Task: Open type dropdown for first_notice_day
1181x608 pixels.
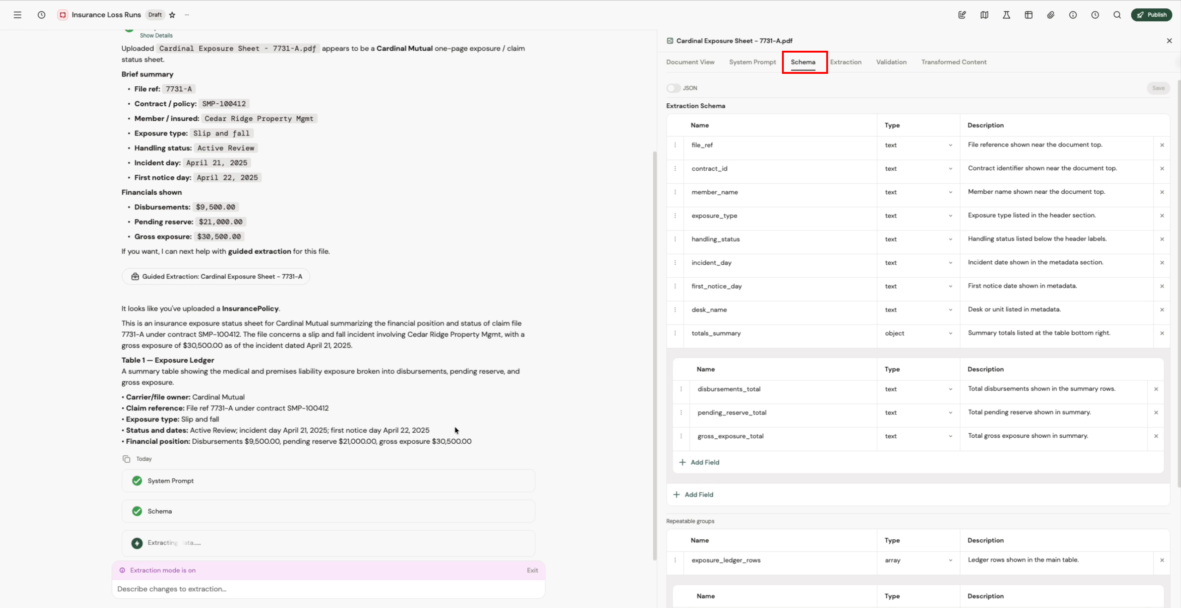Action: pos(918,286)
